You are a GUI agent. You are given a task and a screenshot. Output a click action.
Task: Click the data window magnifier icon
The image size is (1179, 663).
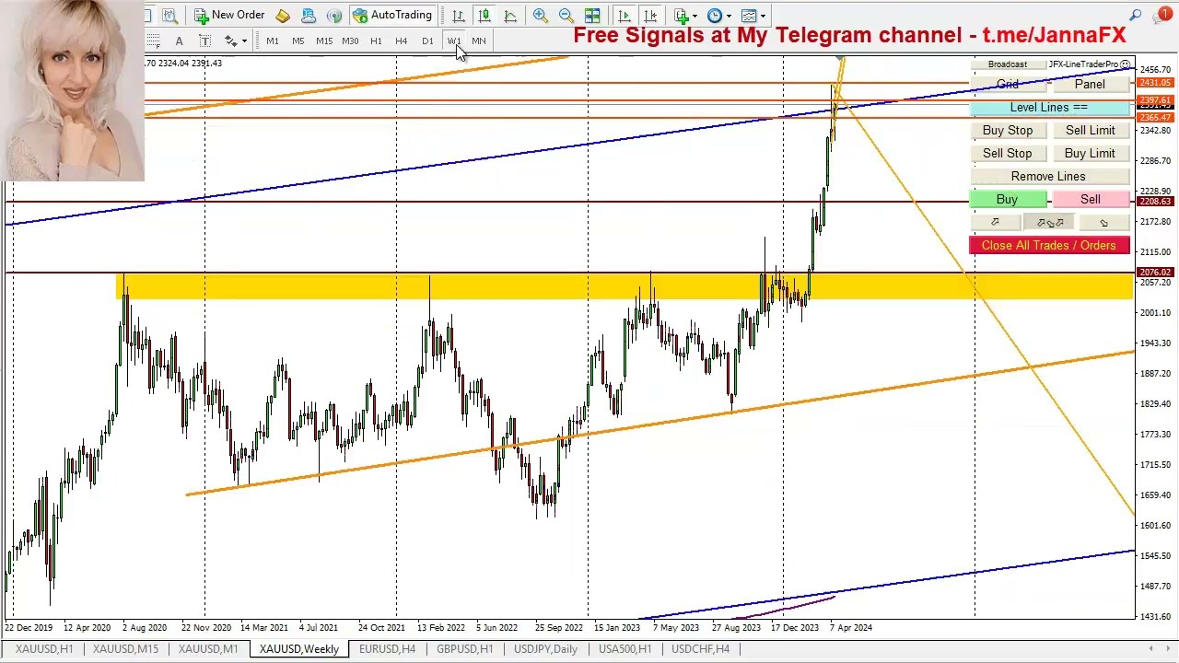[x=169, y=15]
